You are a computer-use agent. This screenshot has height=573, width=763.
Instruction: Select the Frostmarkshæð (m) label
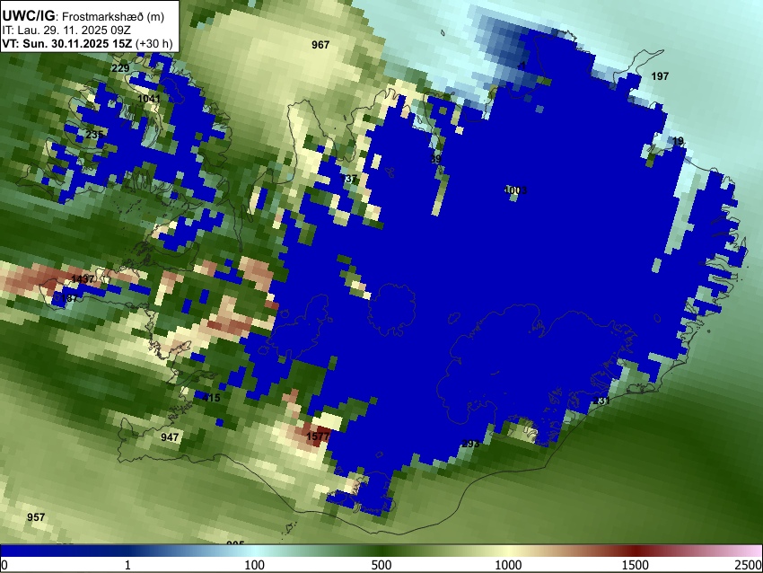click(x=113, y=16)
